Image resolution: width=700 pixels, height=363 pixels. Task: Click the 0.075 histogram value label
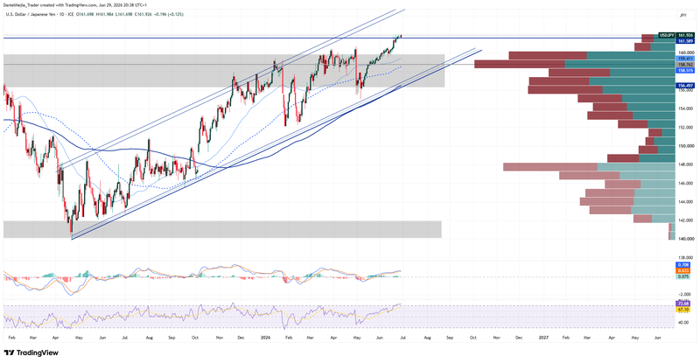tap(683, 276)
